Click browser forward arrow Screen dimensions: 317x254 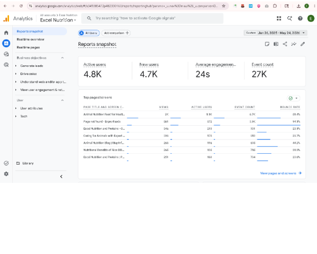tap(13, 6)
